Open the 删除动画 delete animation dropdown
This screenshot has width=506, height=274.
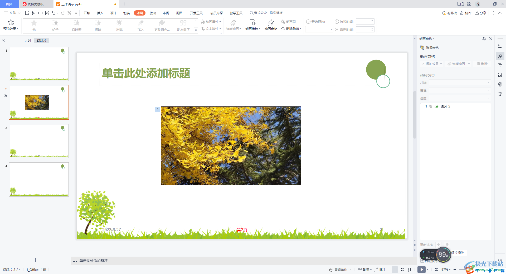(x=291, y=28)
